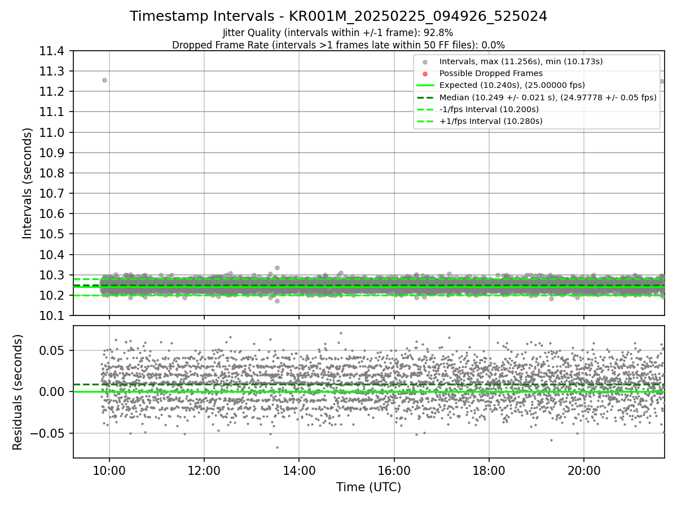Viewport: 677px width, 507px height.
Task: Click the '0.00' residuals tick label
Action: (51, 392)
